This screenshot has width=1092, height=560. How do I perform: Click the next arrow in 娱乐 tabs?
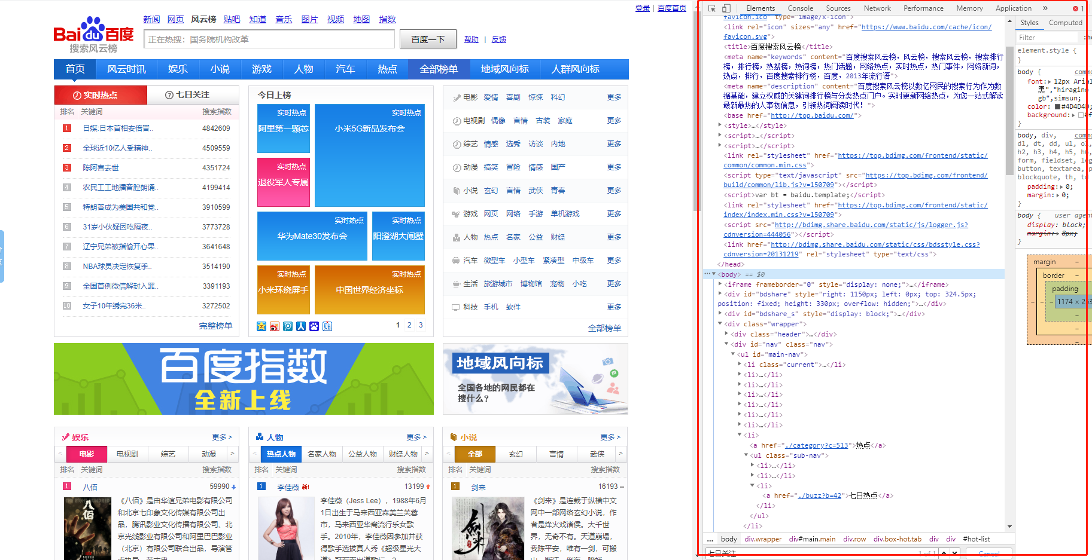tap(233, 454)
